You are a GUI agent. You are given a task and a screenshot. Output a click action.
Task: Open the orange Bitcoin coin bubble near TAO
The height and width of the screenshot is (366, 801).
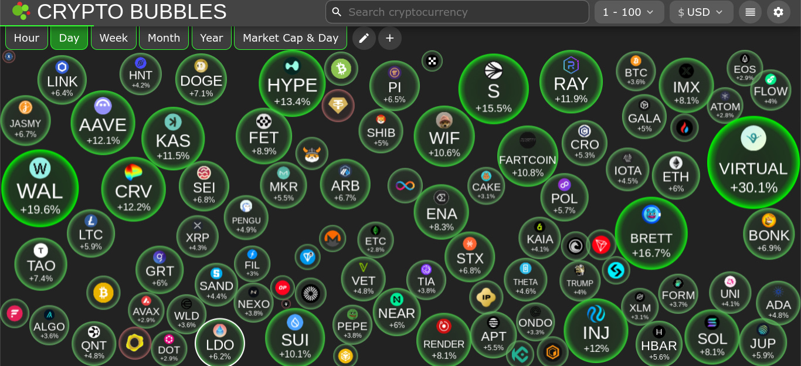pos(103,293)
